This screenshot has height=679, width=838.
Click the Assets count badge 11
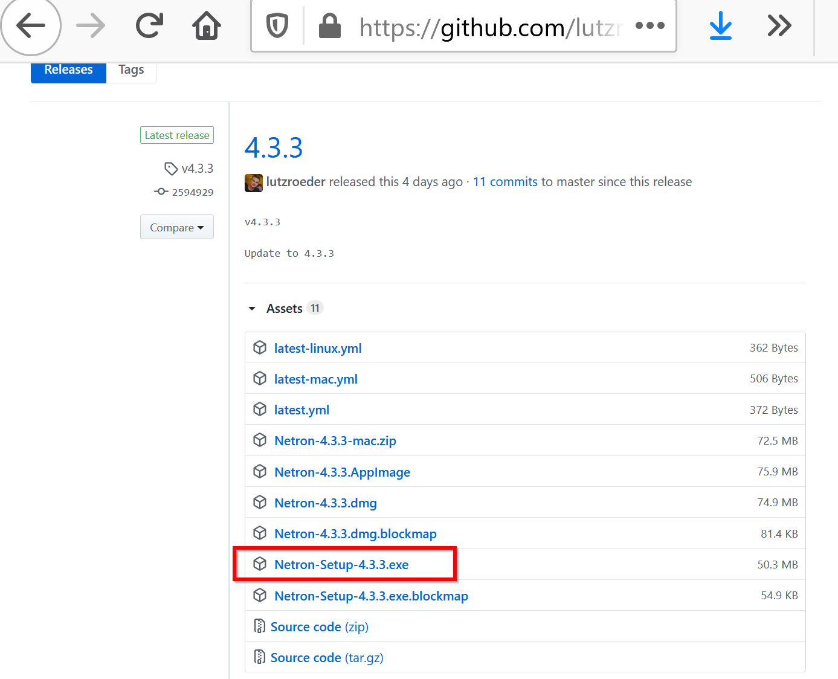click(x=315, y=308)
